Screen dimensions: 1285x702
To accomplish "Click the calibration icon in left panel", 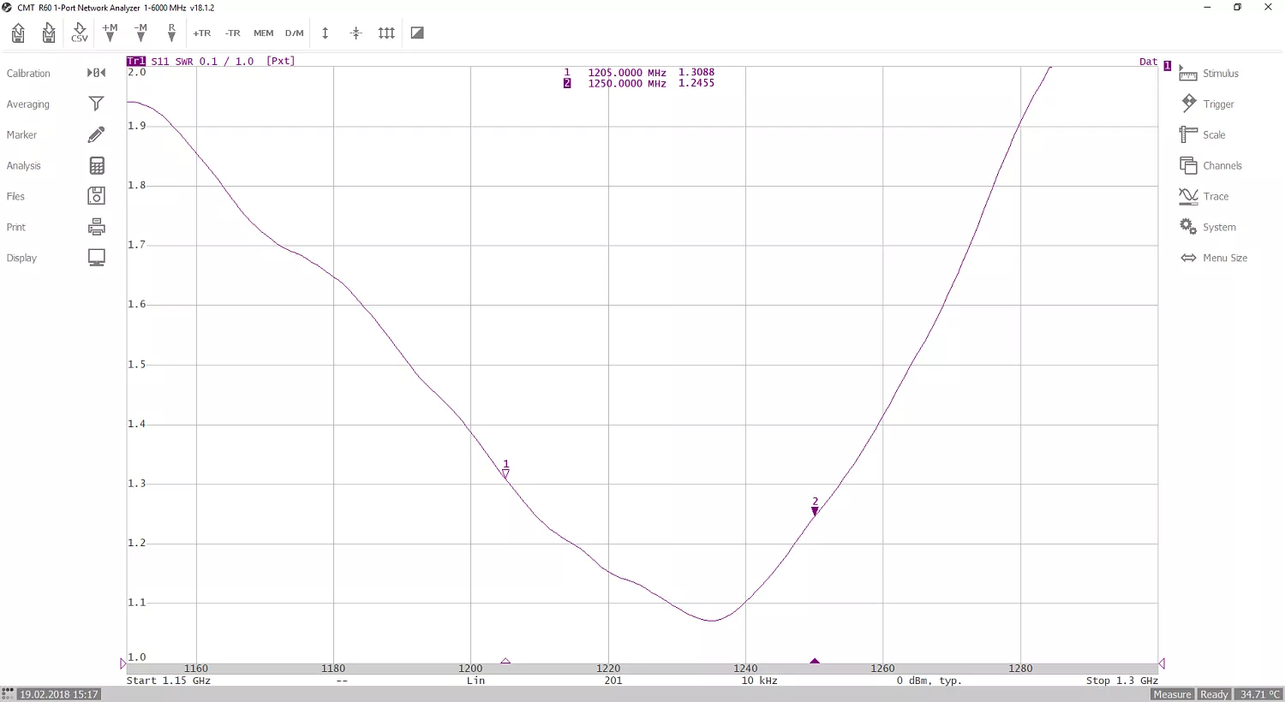I will (96, 74).
